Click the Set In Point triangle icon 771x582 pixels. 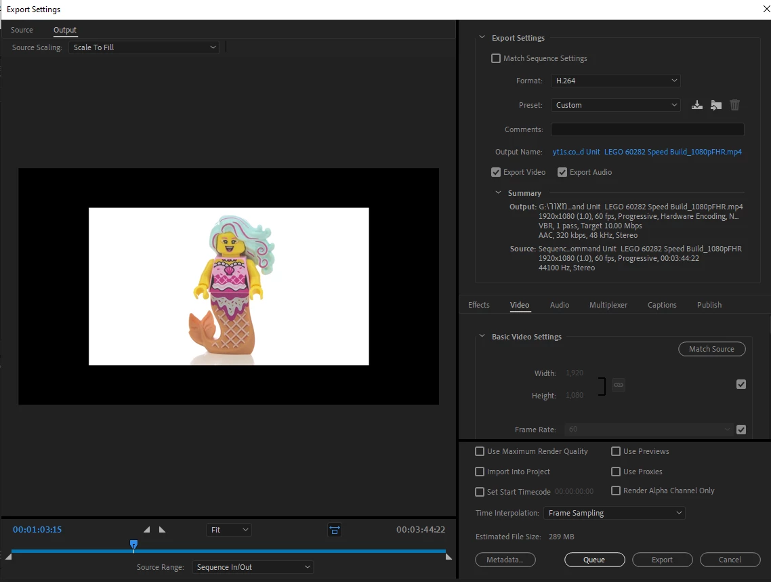[146, 529]
